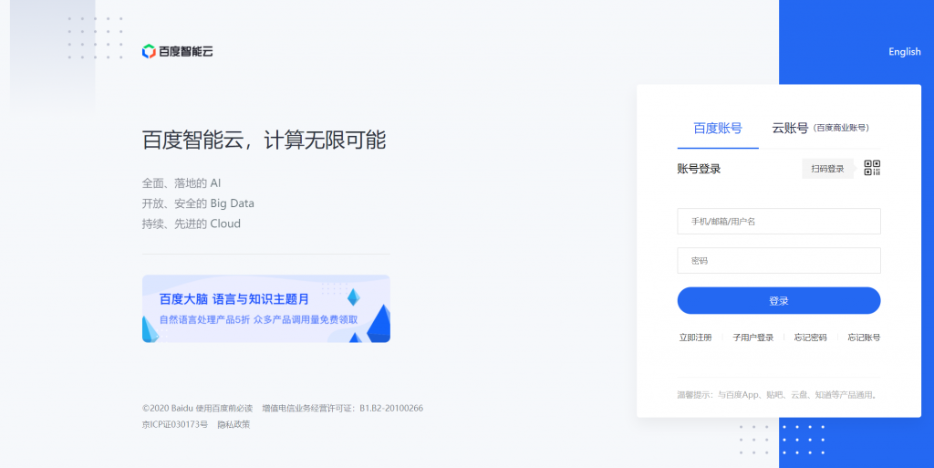Click the 扫码登录 tooltip label
The height and width of the screenshot is (468, 934).
click(x=827, y=169)
